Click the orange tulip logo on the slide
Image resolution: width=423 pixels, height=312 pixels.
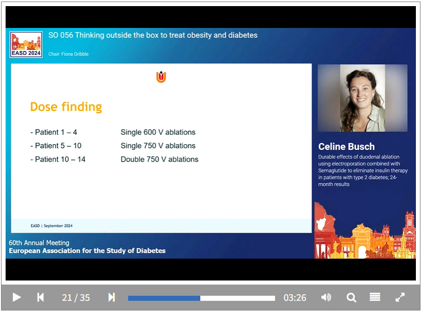(x=161, y=77)
